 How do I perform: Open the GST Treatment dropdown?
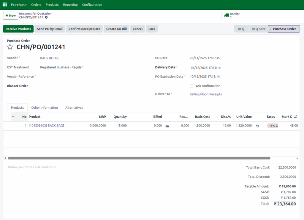tap(61, 67)
